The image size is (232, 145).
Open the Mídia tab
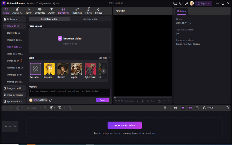6,11
